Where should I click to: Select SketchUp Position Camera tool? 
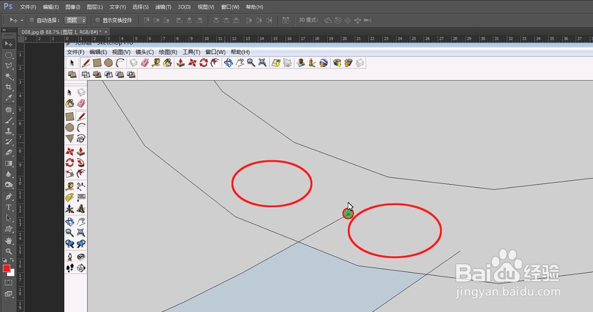(69, 257)
